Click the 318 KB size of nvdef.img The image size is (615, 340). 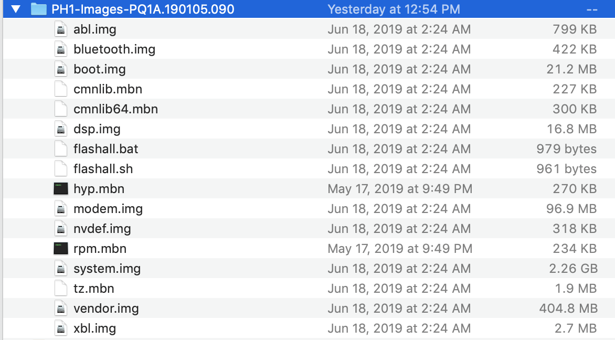tap(575, 229)
